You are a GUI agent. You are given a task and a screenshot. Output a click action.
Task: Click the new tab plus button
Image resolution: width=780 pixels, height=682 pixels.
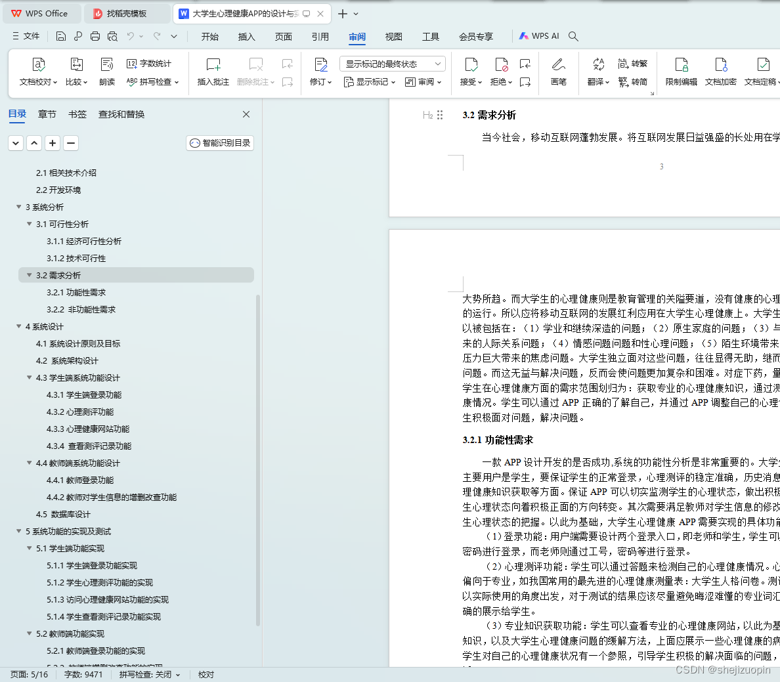click(x=342, y=14)
